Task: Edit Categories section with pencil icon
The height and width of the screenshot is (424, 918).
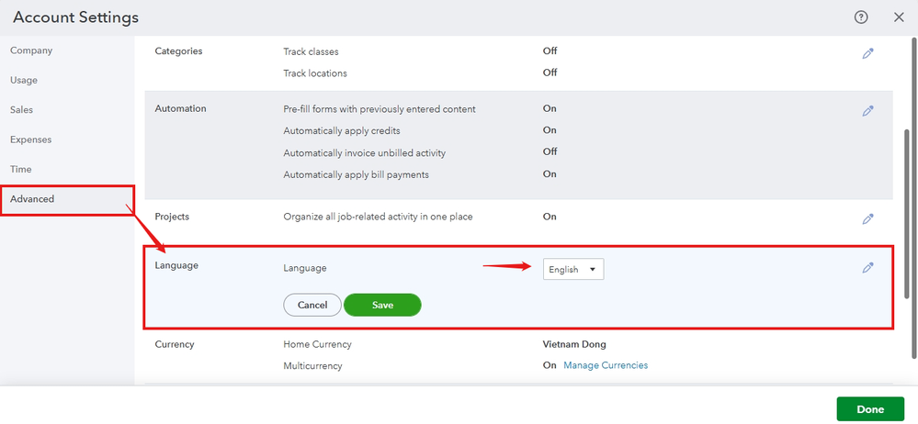Action: tap(867, 53)
